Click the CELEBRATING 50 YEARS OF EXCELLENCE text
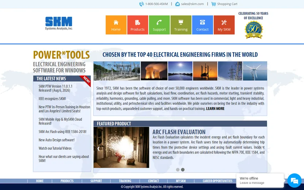Screen dimensions: 304x190 click(253, 16)
